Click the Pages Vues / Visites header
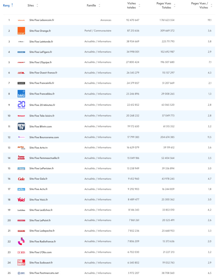218x278 pixels. pos(200,5)
